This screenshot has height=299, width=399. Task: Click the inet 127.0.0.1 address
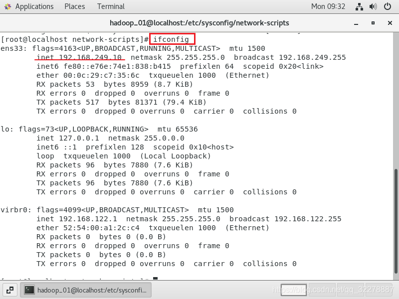(68, 138)
